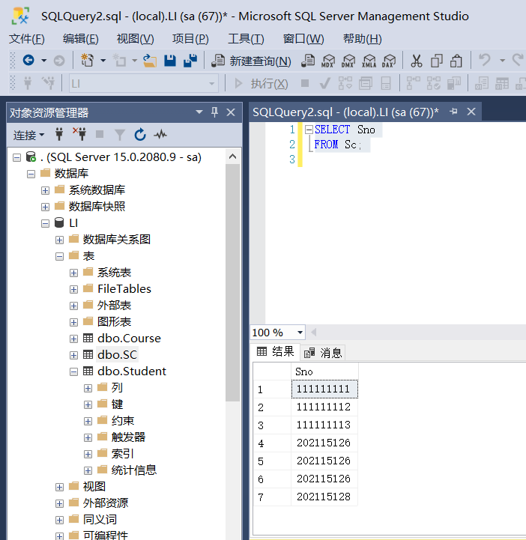Collapse the SELECT statement outline in editor
This screenshot has height=540, width=526.
coord(309,130)
